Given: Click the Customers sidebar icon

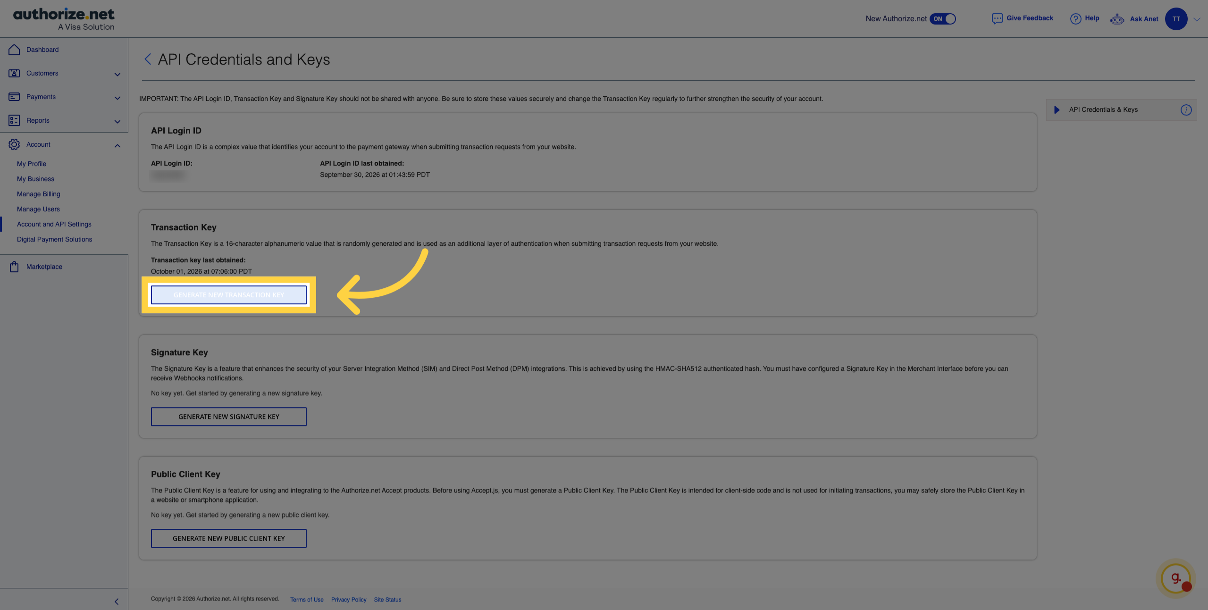Looking at the screenshot, I should point(14,73).
